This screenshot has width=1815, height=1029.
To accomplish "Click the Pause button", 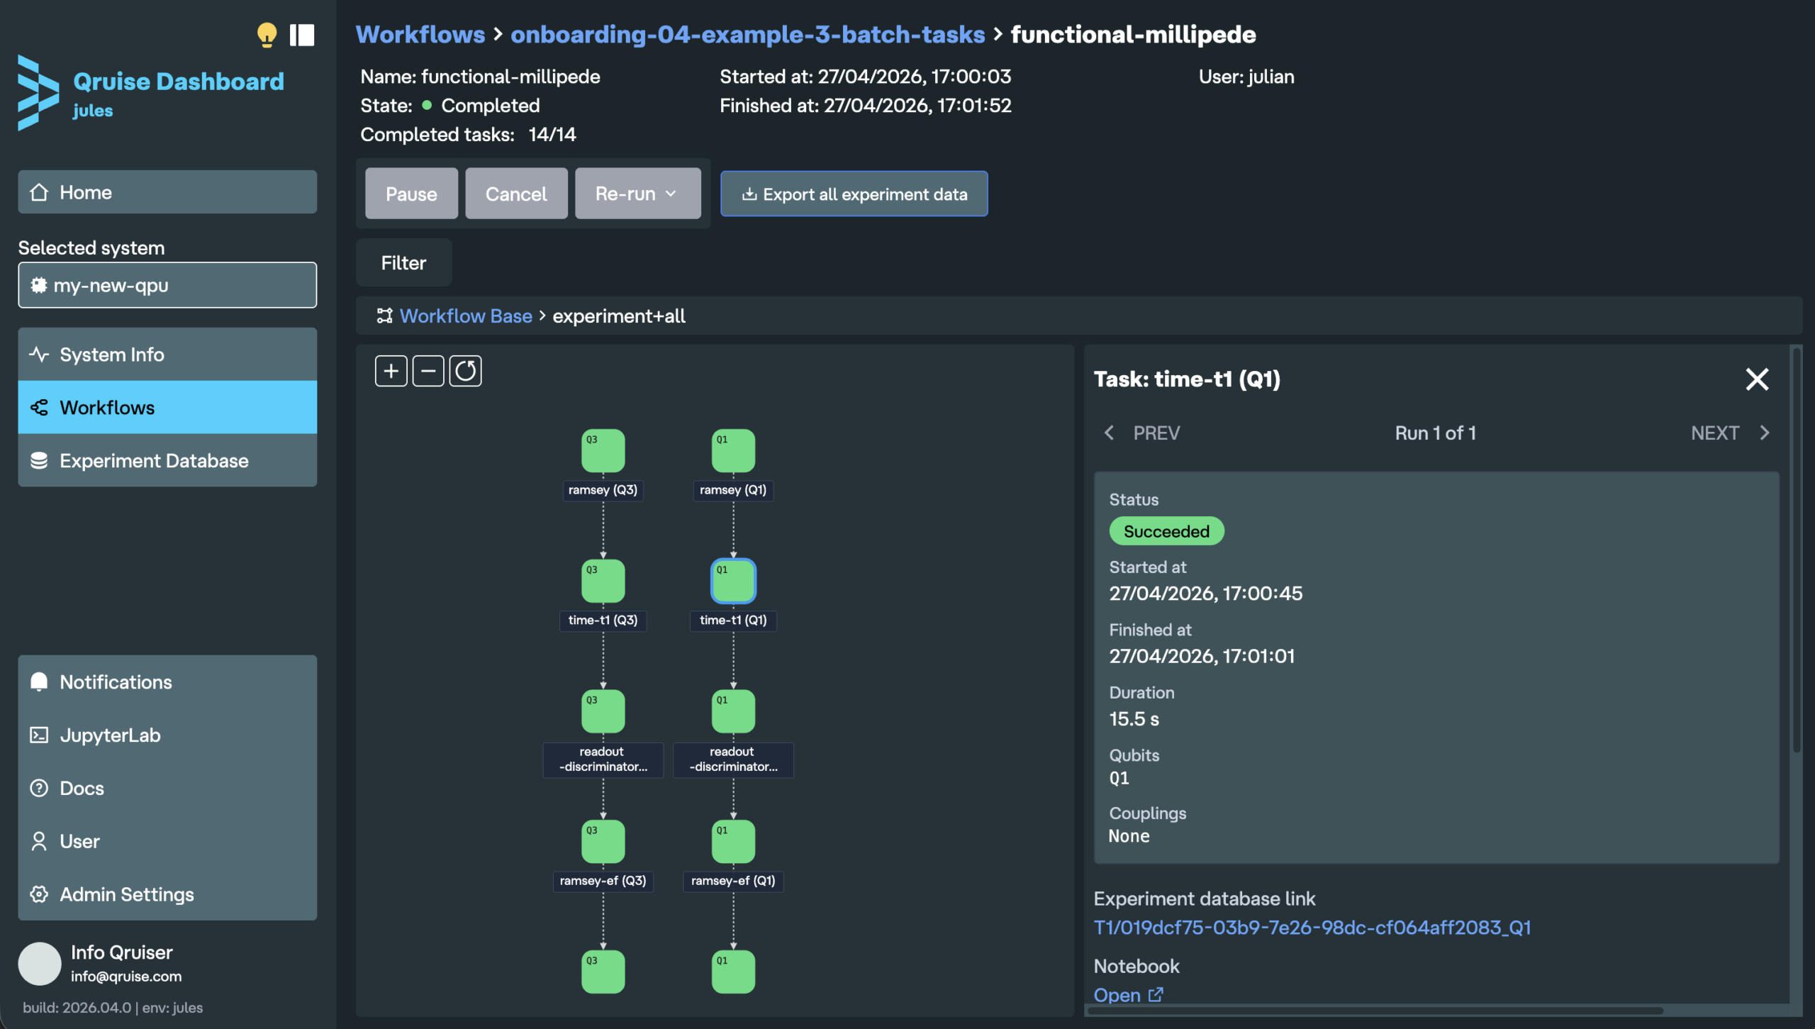I will click(x=411, y=194).
